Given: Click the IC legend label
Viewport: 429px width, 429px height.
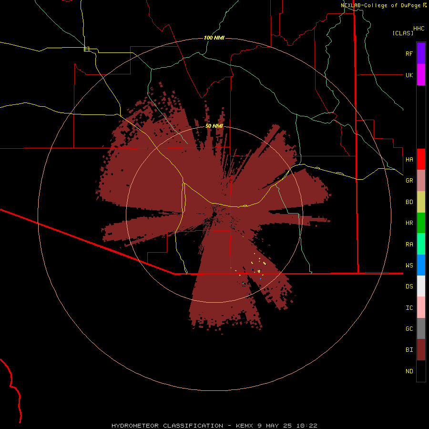Looking at the screenshot, I should [x=409, y=307].
